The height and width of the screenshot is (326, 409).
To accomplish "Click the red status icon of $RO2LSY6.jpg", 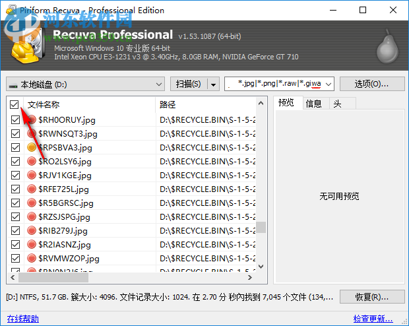I will (32, 161).
